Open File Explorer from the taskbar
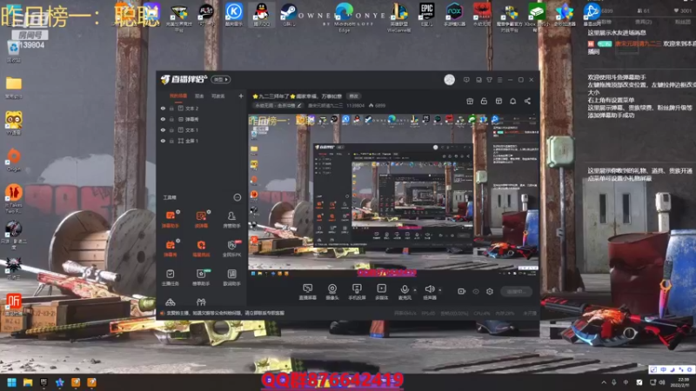696x391 pixels. (28, 382)
